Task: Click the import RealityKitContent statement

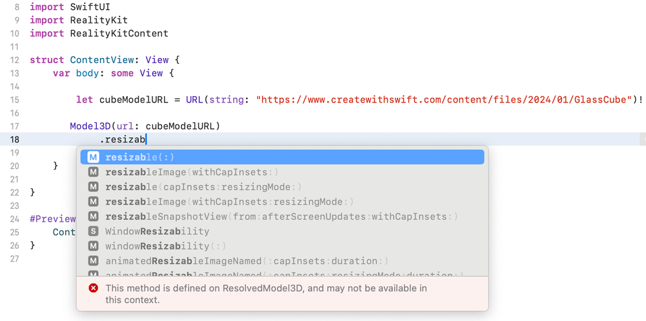Action: (99, 34)
